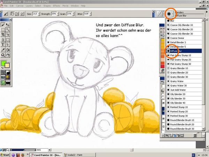Open the Window menu
Screen dimensions: 209x157
pyautogui.click(x=75, y=6)
